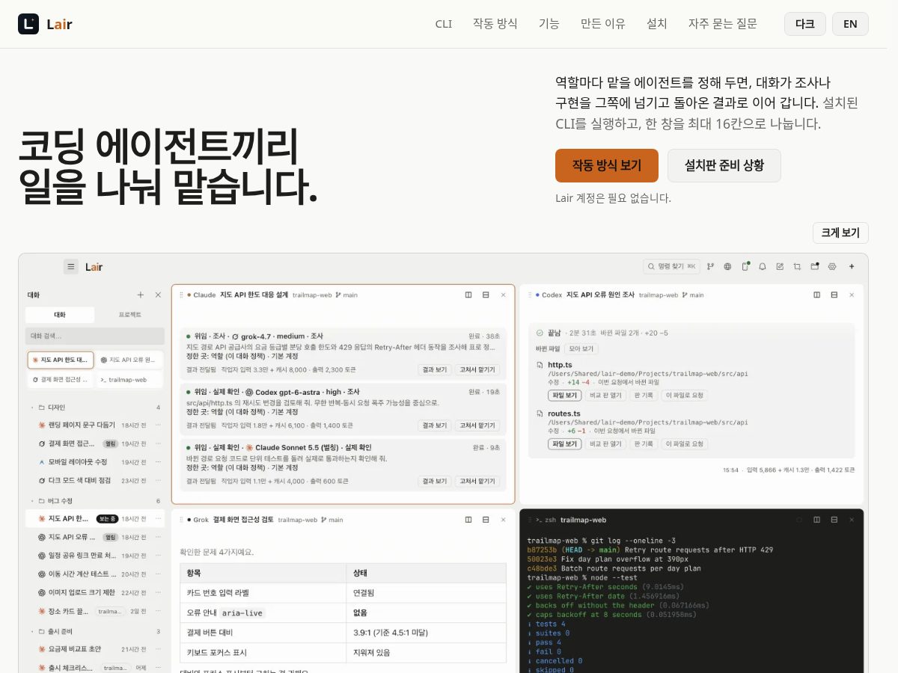The image size is (898, 673).
Task: Click the crop icon in app toolbar
Action: (x=797, y=266)
